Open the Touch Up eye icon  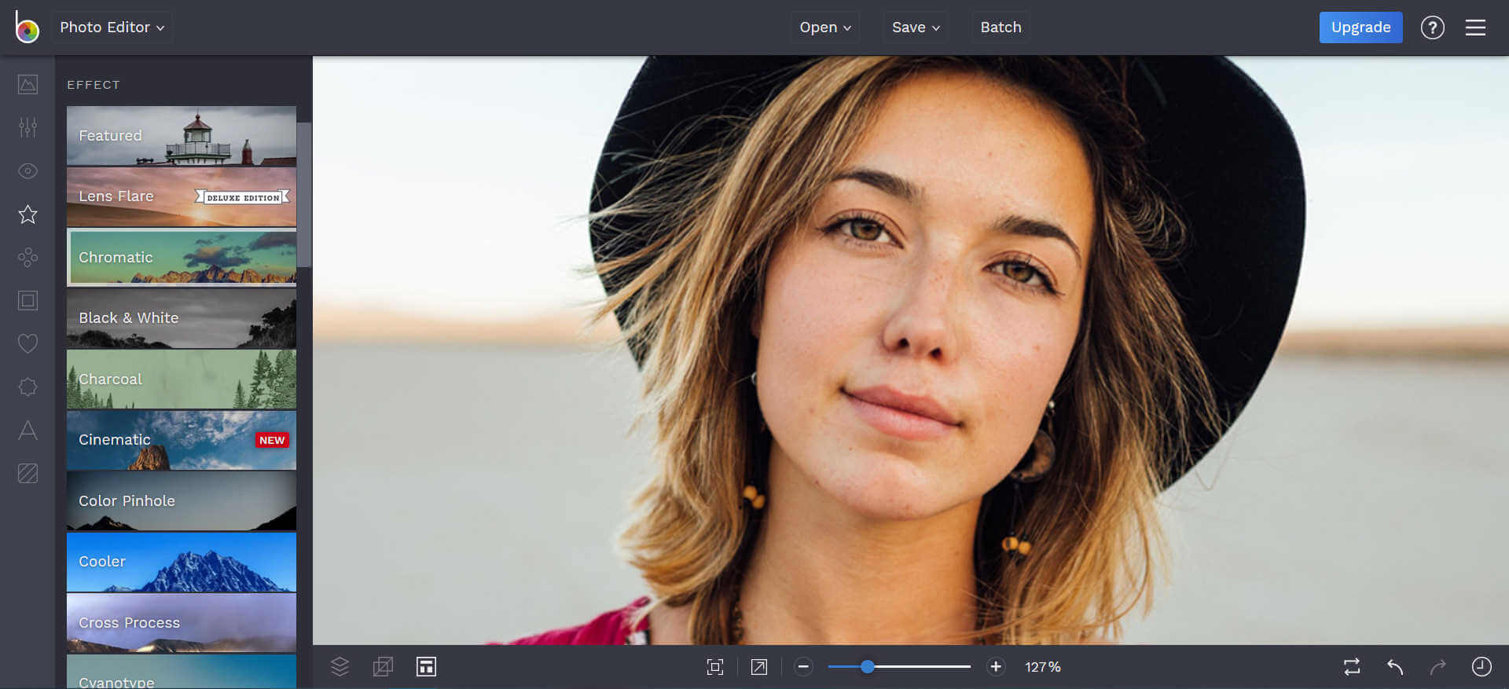[28, 170]
